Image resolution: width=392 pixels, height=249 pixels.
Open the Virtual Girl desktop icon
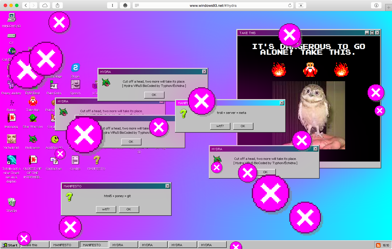(x=11, y=139)
